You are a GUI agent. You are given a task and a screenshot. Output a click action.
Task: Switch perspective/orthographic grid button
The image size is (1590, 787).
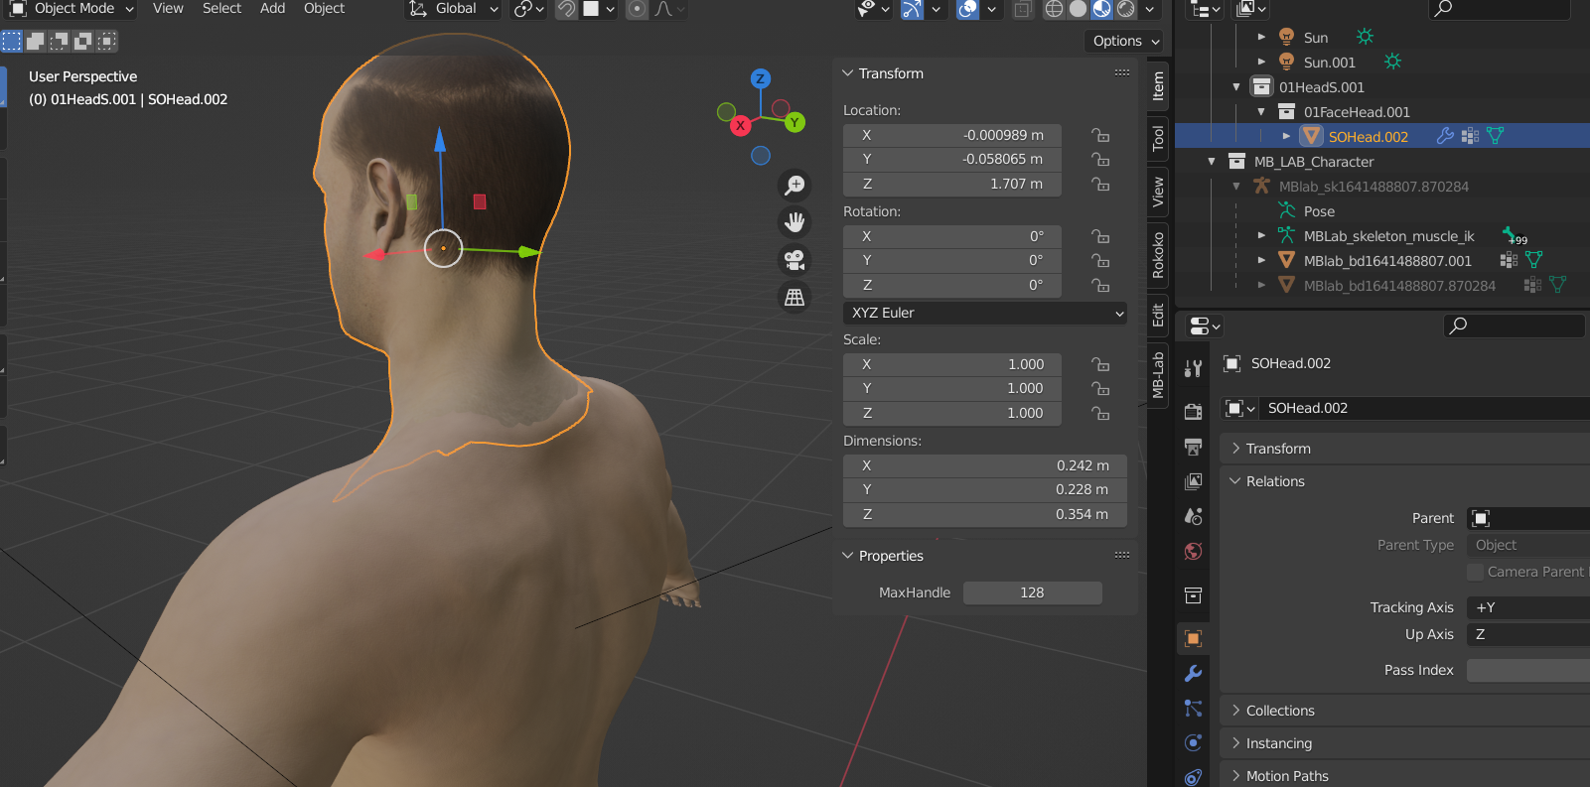coord(795,297)
